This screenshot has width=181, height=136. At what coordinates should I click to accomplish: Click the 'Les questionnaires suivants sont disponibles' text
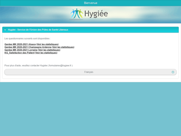[27, 39]
